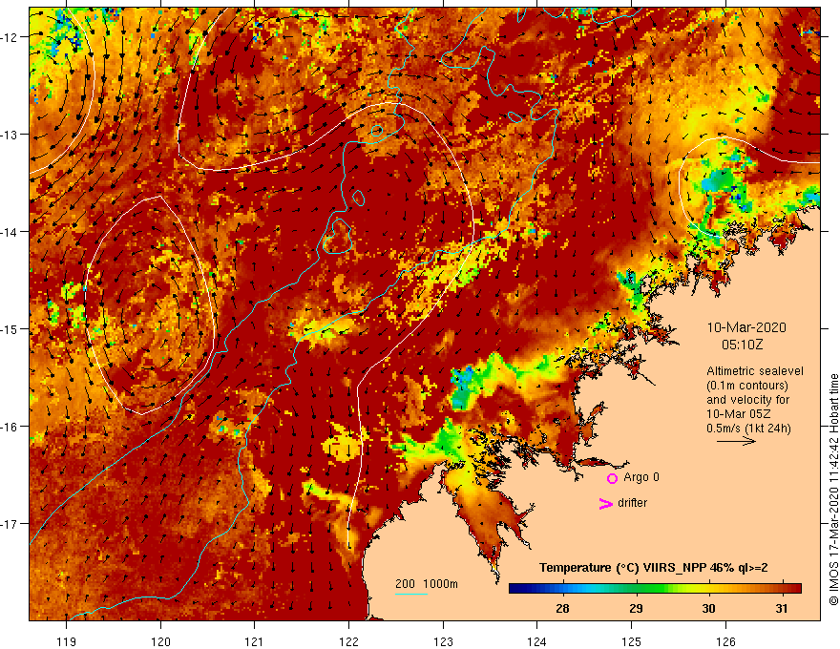840x649 pixels.
Task: Click the cyan 200 1000m isobath legend line
Action: tap(410, 594)
